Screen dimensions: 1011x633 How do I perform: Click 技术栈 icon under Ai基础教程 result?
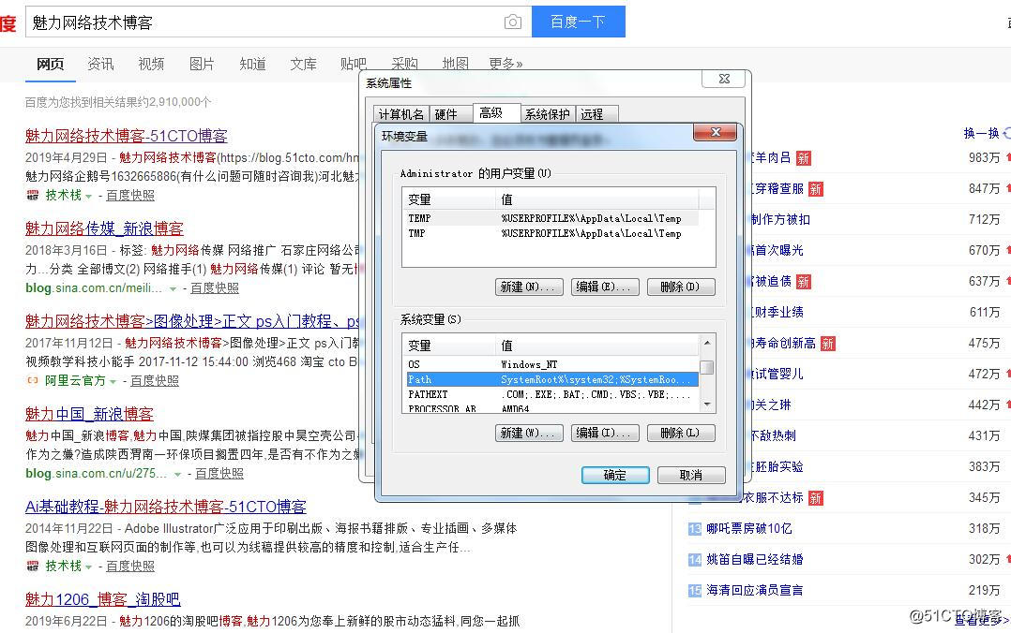(x=32, y=566)
